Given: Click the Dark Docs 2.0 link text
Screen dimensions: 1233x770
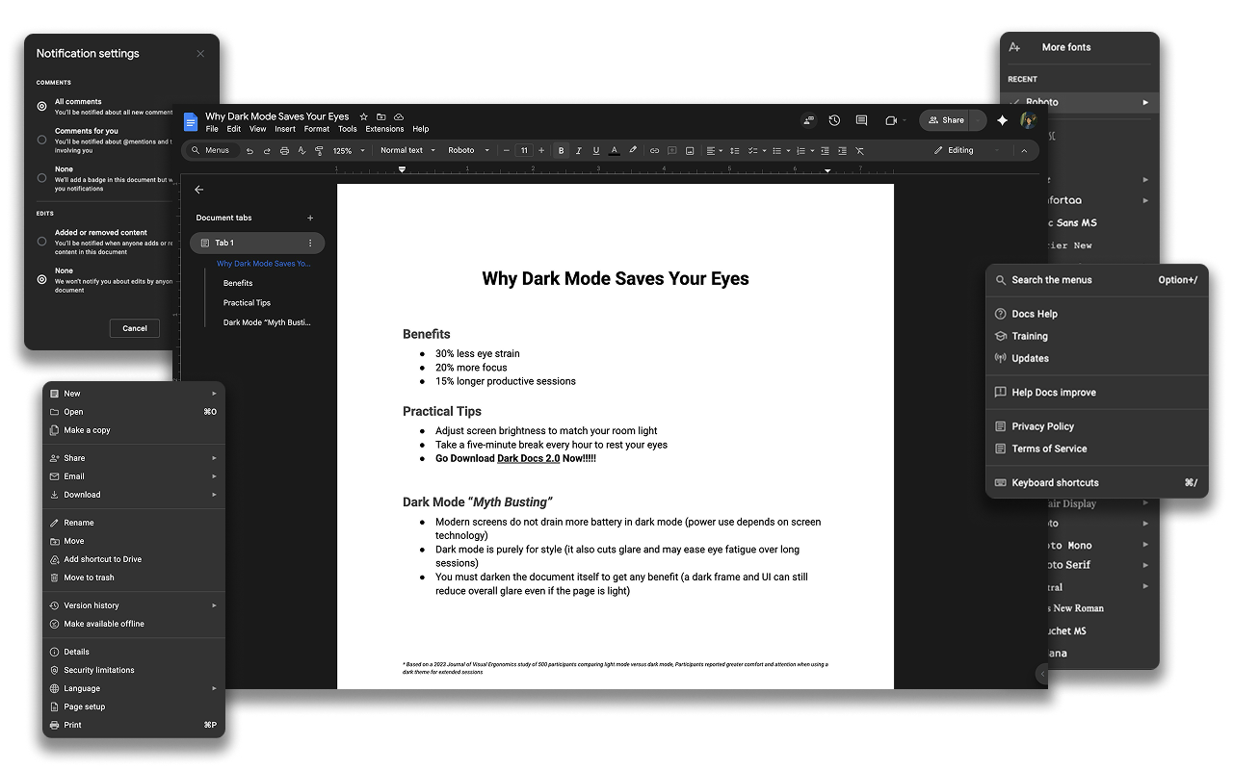Looking at the screenshot, I should (x=528, y=458).
